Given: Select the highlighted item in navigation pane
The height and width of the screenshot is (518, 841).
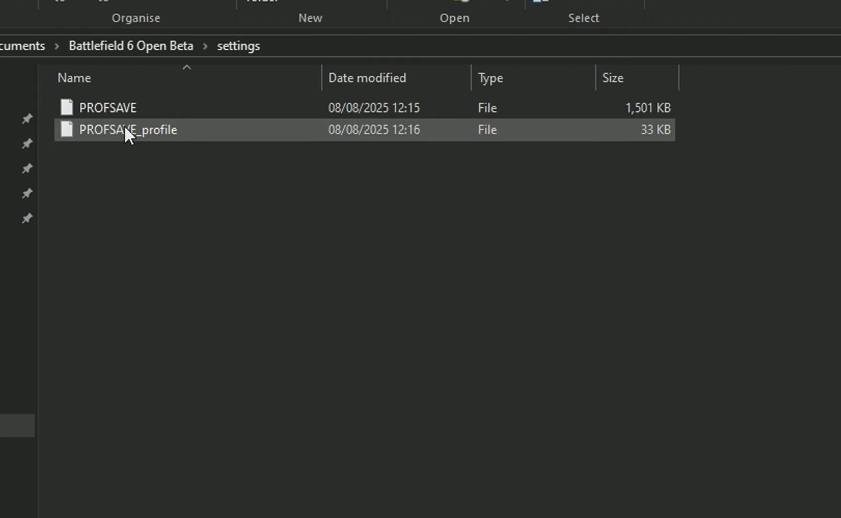Looking at the screenshot, I should click(17, 426).
